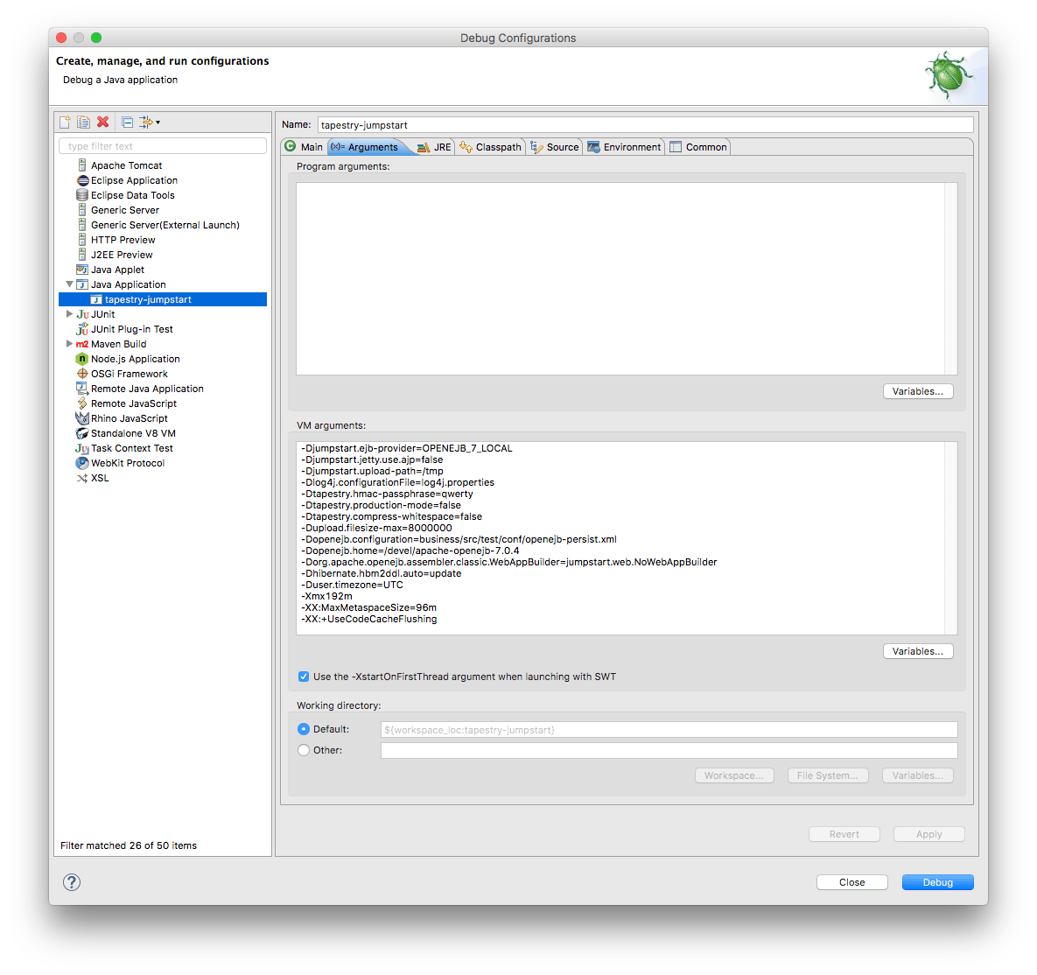Switch to the Classpath tab
Image resolution: width=1037 pixels, height=975 pixels.
pyautogui.click(x=491, y=147)
